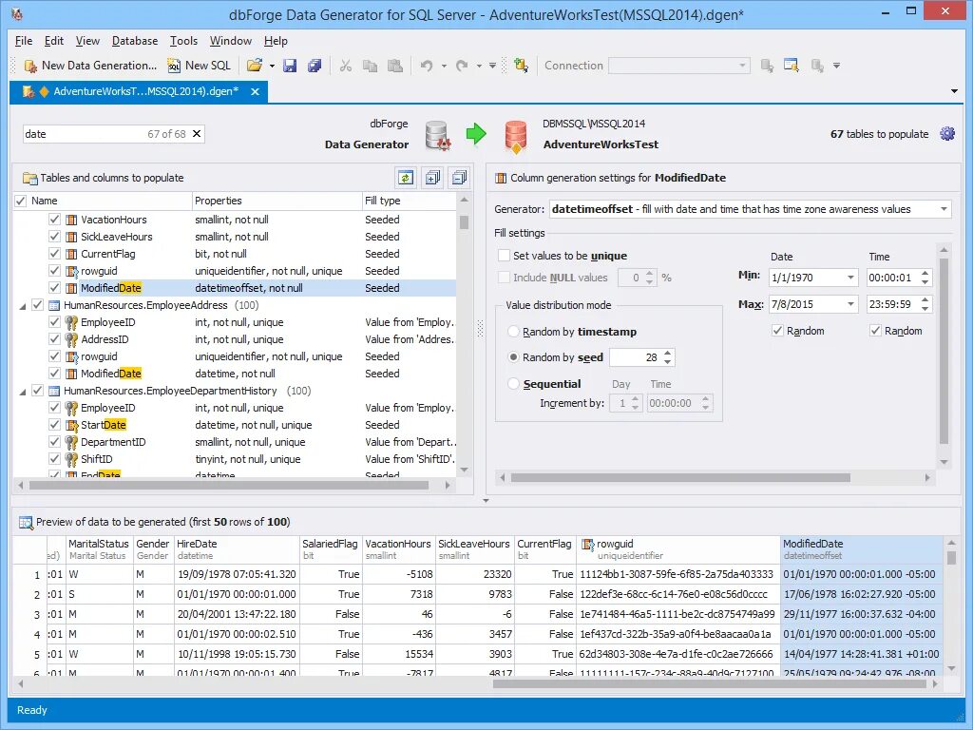Uncheck the Random checkbox under Date
The image size is (973, 730).
777,330
